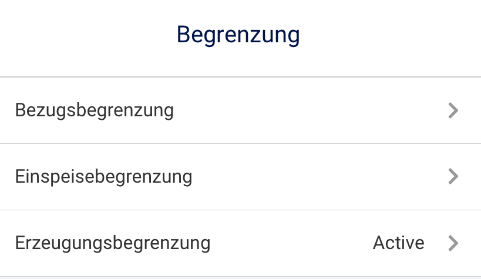Go to the import limit (Bezugsbegrenzung) entry

coord(235,110)
